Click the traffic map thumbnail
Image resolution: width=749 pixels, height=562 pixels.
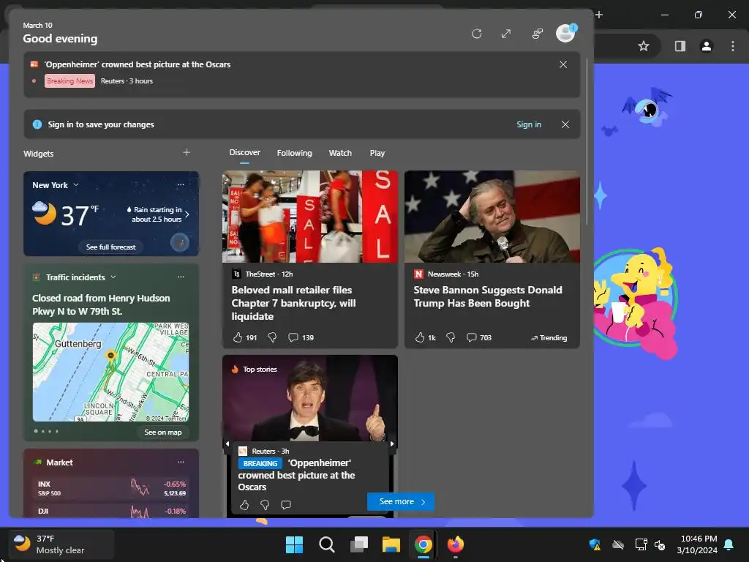pos(111,372)
